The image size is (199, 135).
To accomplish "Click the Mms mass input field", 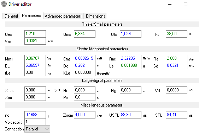I will (x=35, y=58).
